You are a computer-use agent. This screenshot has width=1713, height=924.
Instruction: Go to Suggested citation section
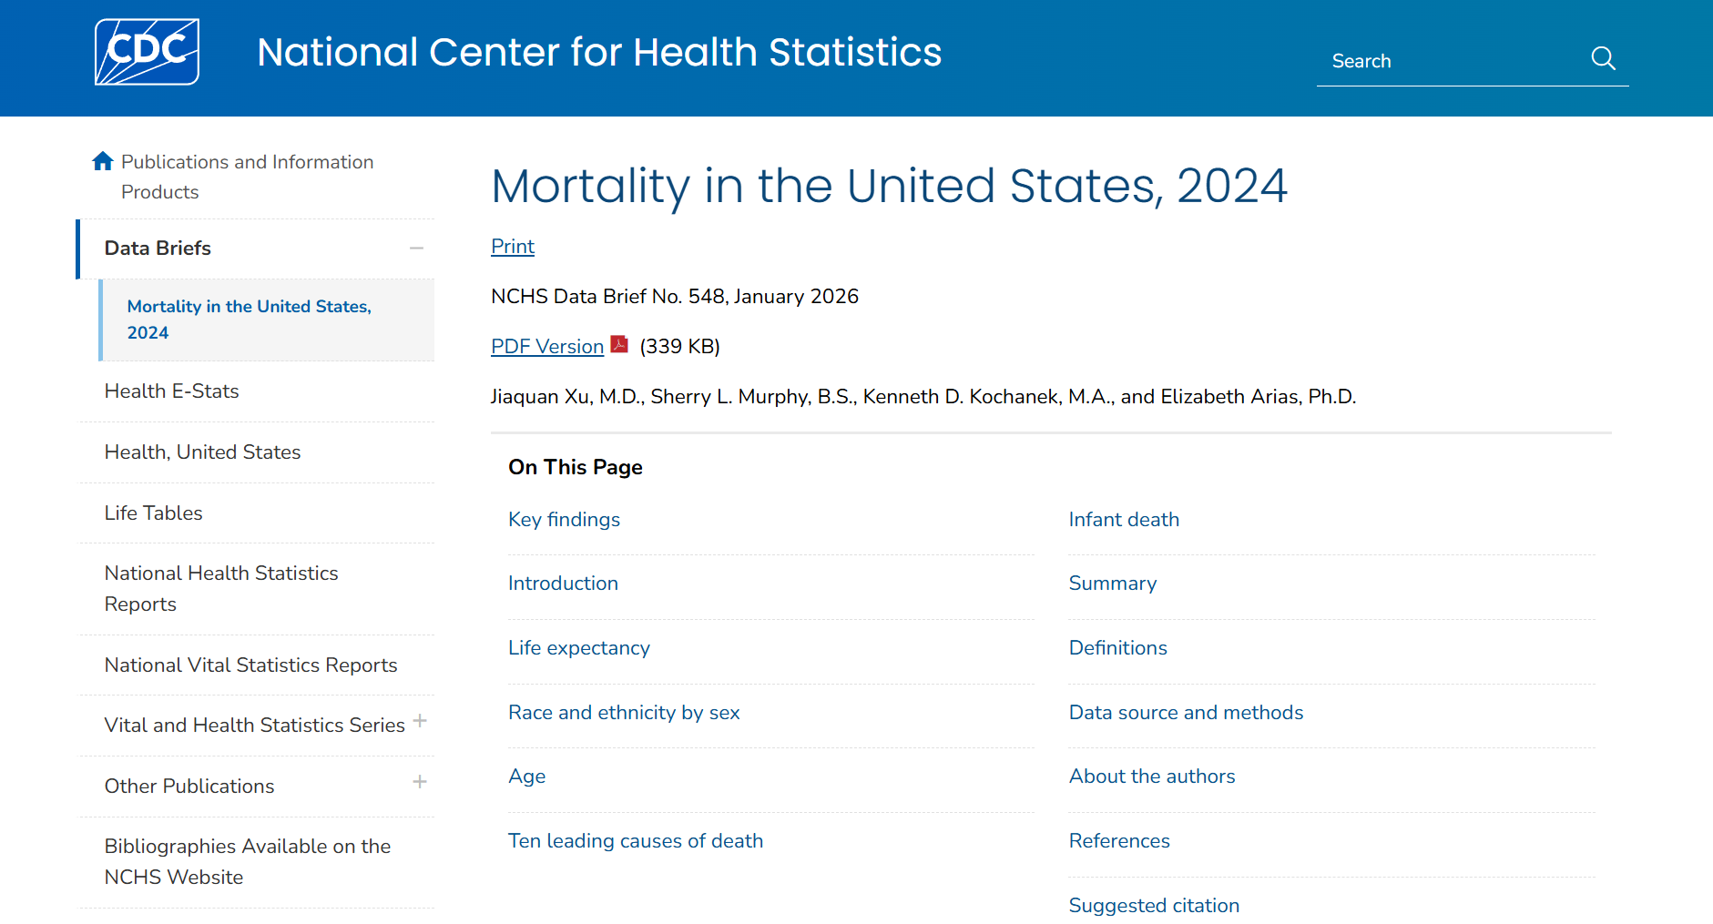tap(1153, 906)
